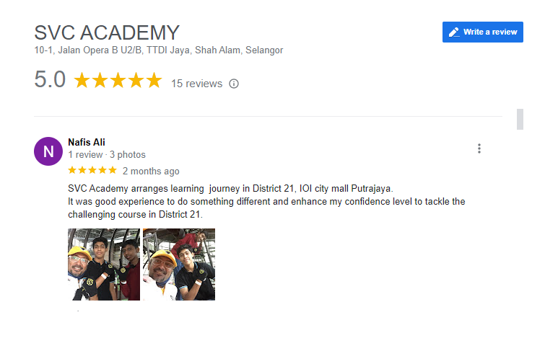Viewport: 558px width, 338px height.
Task: Open first review photo with three people
Action: (104, 264)
